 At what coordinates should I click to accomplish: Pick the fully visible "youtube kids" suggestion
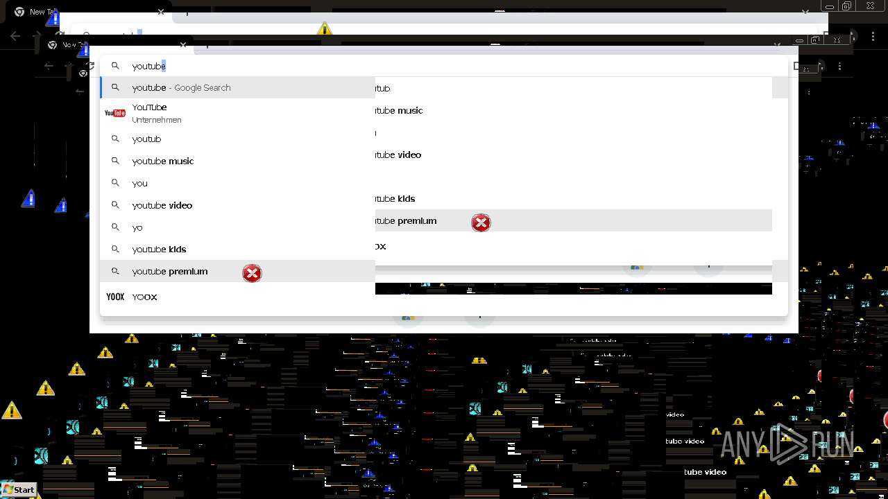237,249
